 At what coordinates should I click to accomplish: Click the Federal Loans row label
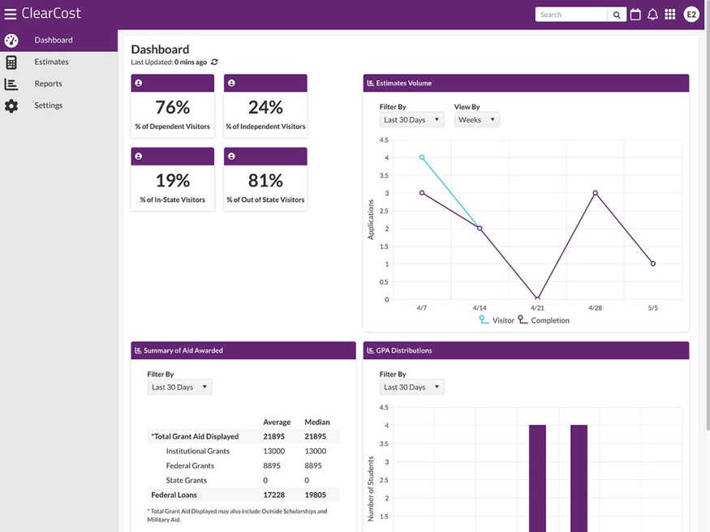pos(174,495)
